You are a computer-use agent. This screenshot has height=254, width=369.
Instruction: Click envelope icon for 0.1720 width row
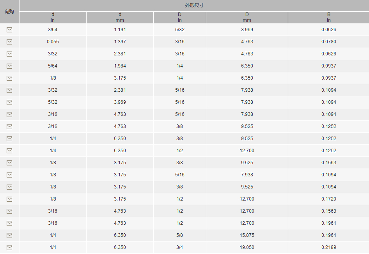coord(9,199)
